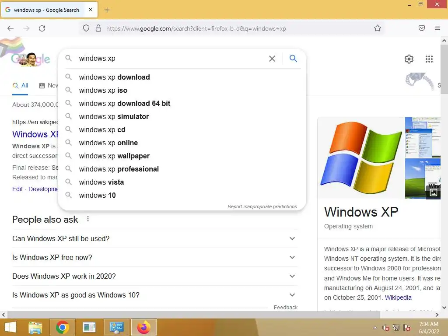Click 'Report inappropriate predictions' link
Viewport: 448px width, 336px height.
pyautogui.click(x=262, y=206)
